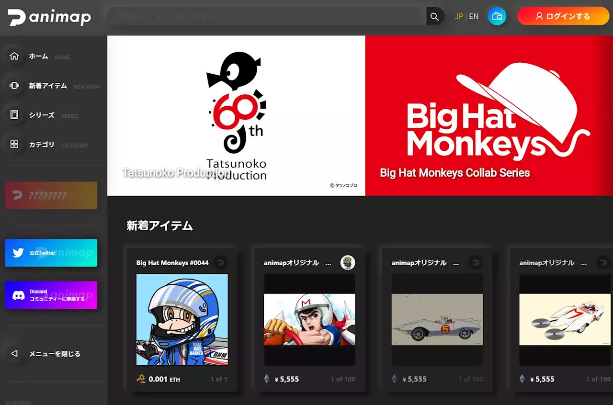Open シリーズ menu item
Image resolution: width=613 pixels, height=405 pixels.
[x=42, y=115]
